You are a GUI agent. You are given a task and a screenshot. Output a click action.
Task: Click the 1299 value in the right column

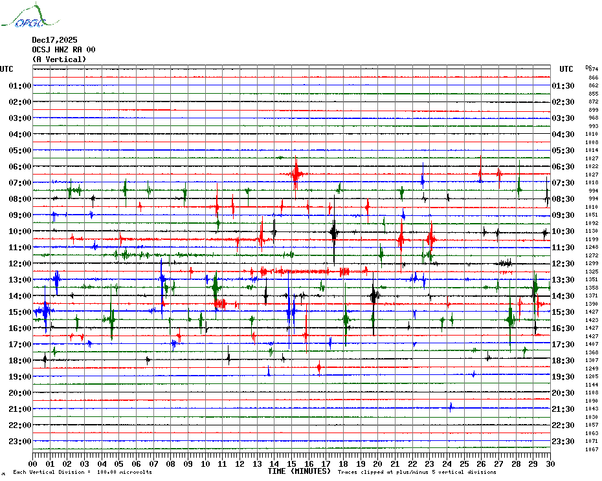(592, 264)
